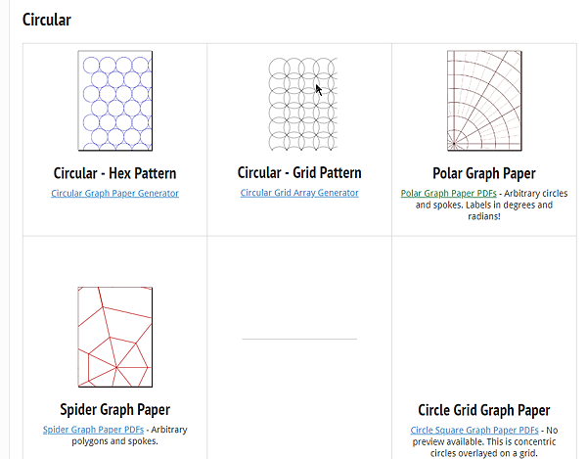Go to Spider Graph Paper PDFs
This screenshot has height=459, width=587.
(x=95, y=430)
